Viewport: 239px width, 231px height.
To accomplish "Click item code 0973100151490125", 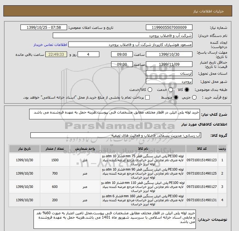I will (x=202, y=173).
